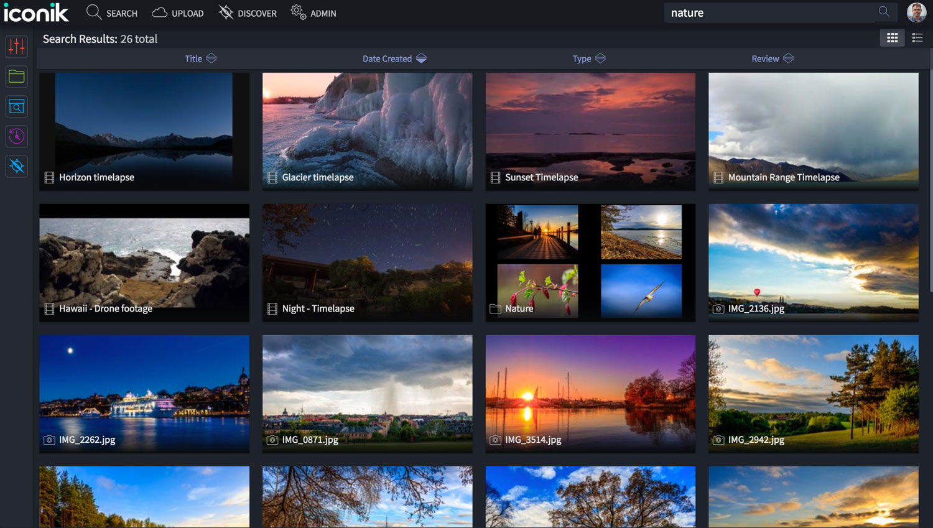Image resolution: width=933 pixels, height=528 pixels.
Task: Click the Upload cloud icon
Action: 160,12
